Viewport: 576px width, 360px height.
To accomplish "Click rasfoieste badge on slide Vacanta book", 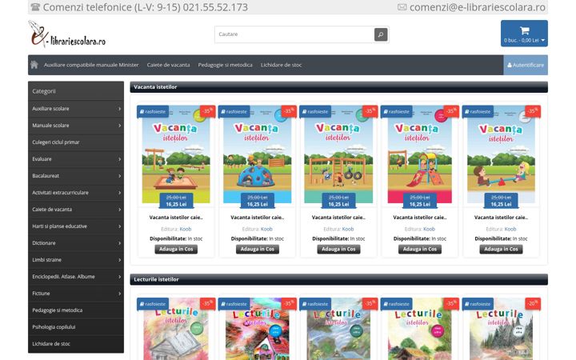I will coord(396,112).
